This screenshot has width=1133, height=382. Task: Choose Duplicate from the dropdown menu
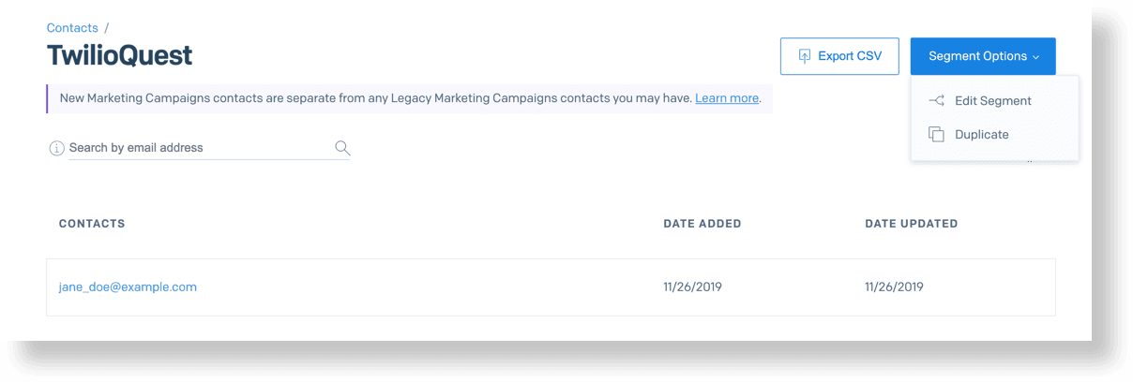coord(981,135)
